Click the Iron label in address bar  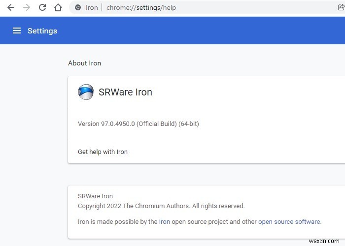92,7
